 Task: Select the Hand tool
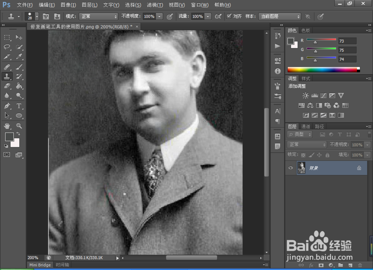[7, 126]
